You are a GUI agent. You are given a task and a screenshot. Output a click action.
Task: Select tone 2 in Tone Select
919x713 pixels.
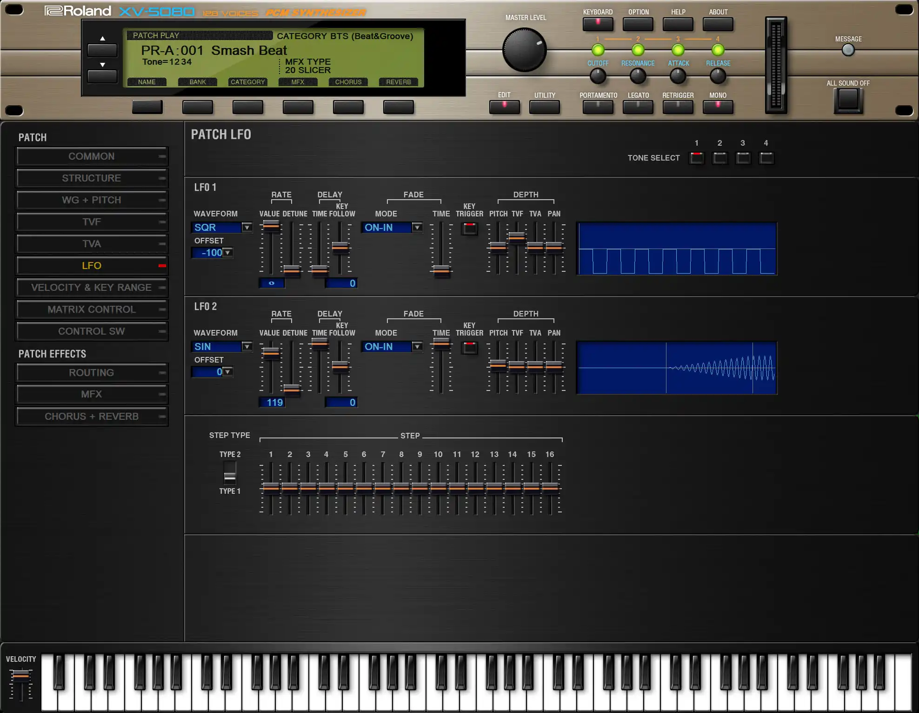click(x=719, y=158)
